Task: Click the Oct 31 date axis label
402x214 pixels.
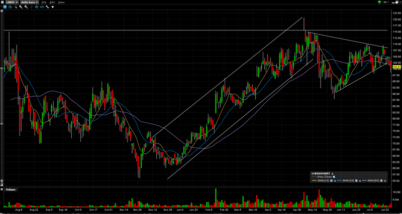Action: click(x=109, y=209)
